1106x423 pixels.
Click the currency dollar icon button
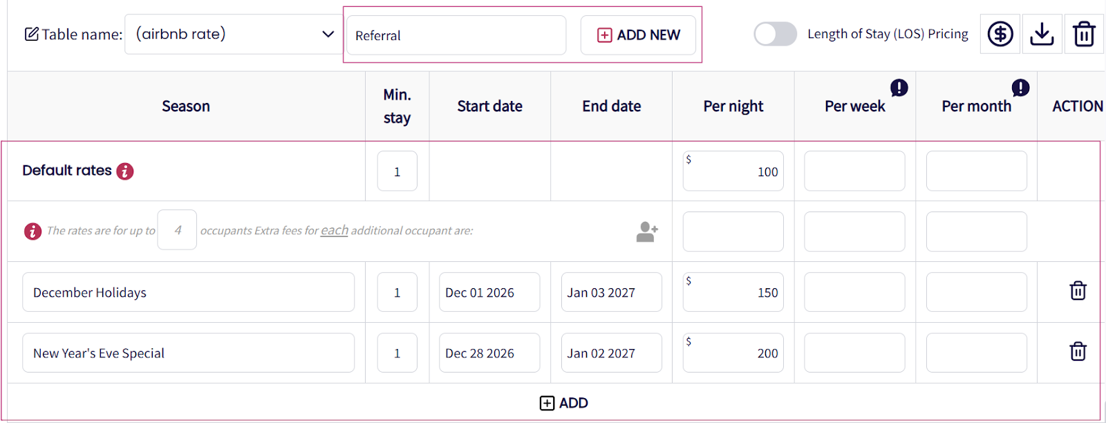1000,34
